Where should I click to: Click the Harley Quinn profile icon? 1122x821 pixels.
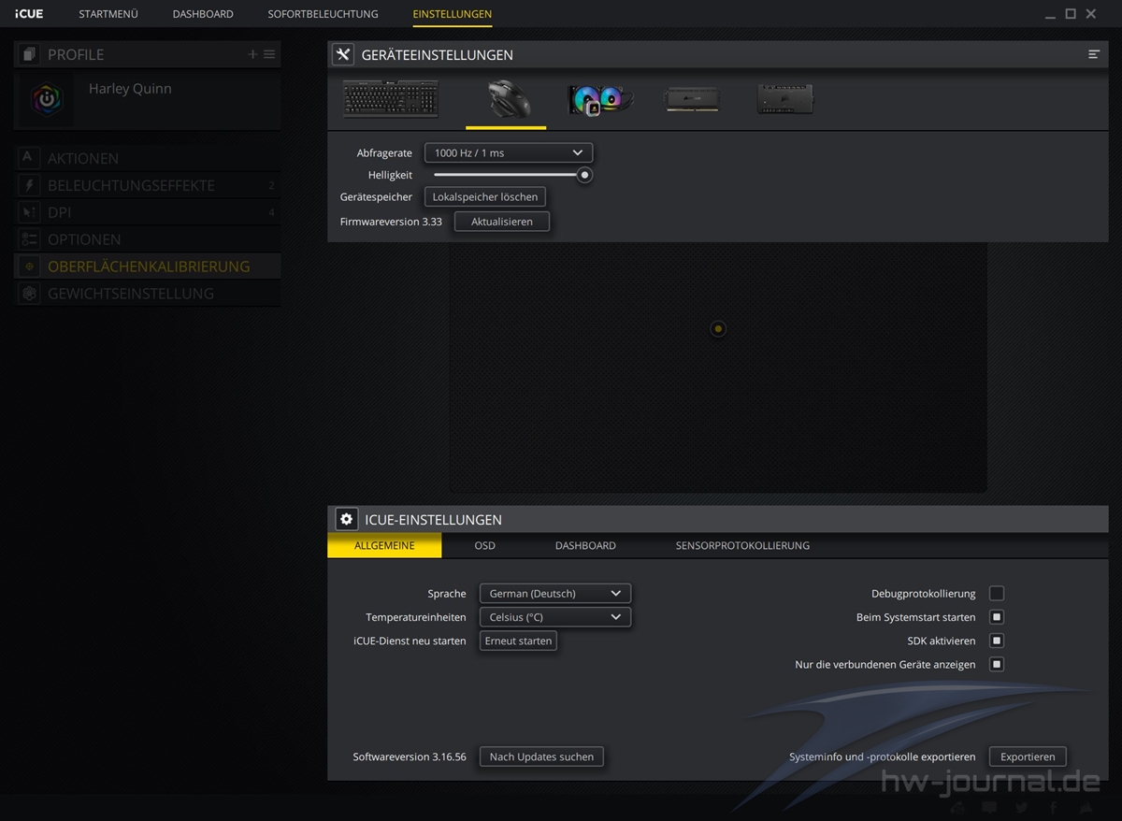pyautogui.click(x=45, y=99)
